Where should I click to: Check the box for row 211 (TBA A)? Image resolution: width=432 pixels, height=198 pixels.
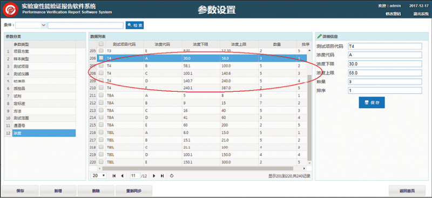(101, 95)
